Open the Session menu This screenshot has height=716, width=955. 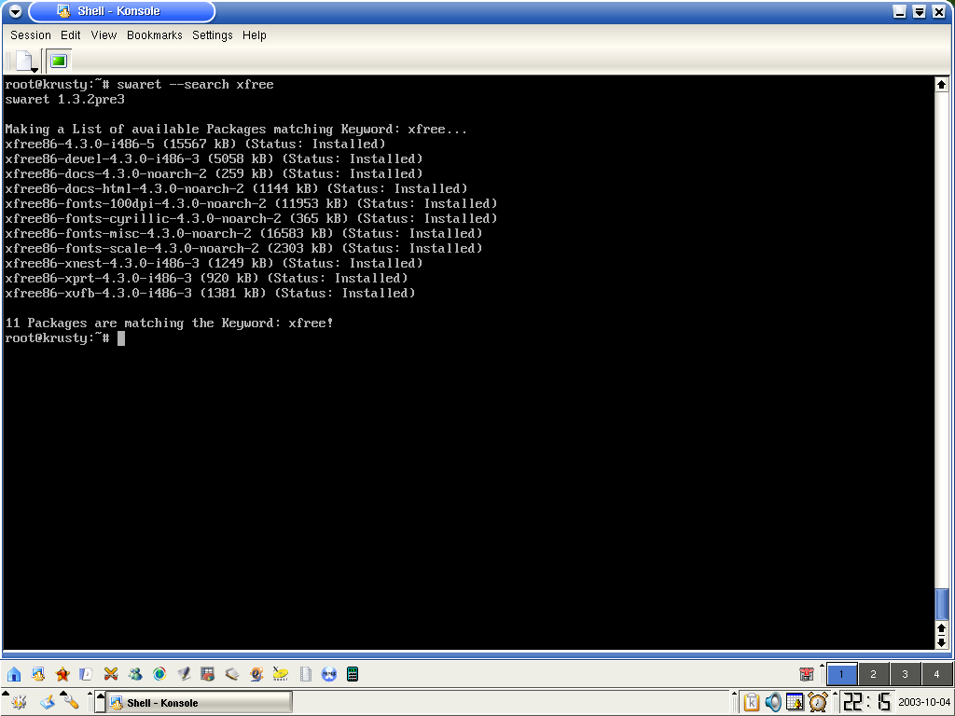coord(31,35)
